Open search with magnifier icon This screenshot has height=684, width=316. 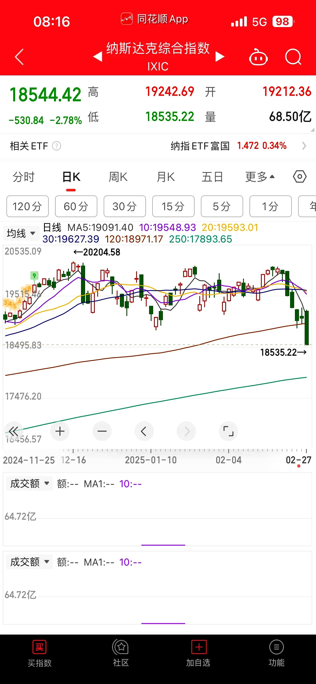293,57
